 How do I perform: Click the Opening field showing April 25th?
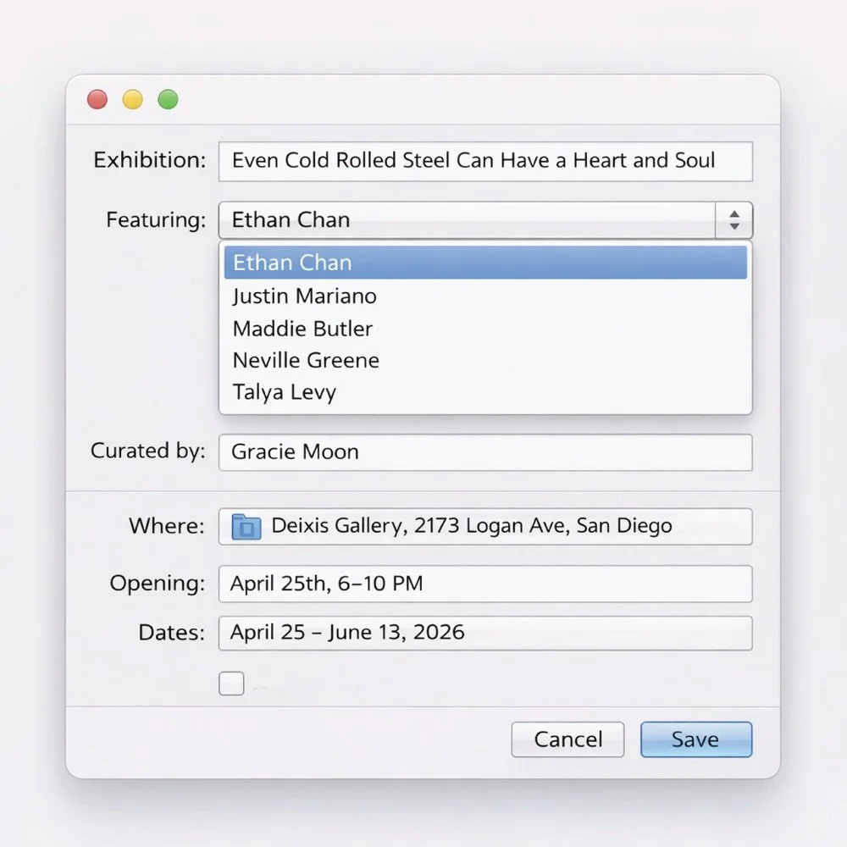485,584
